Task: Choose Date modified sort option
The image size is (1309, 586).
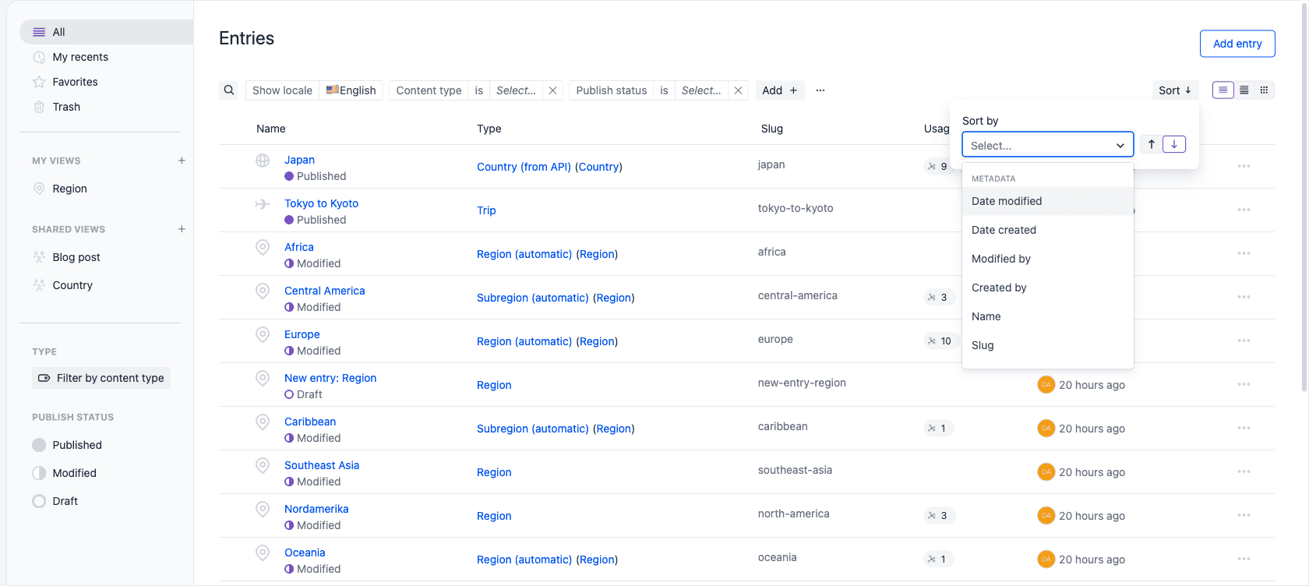Action: coord(1047,201)
